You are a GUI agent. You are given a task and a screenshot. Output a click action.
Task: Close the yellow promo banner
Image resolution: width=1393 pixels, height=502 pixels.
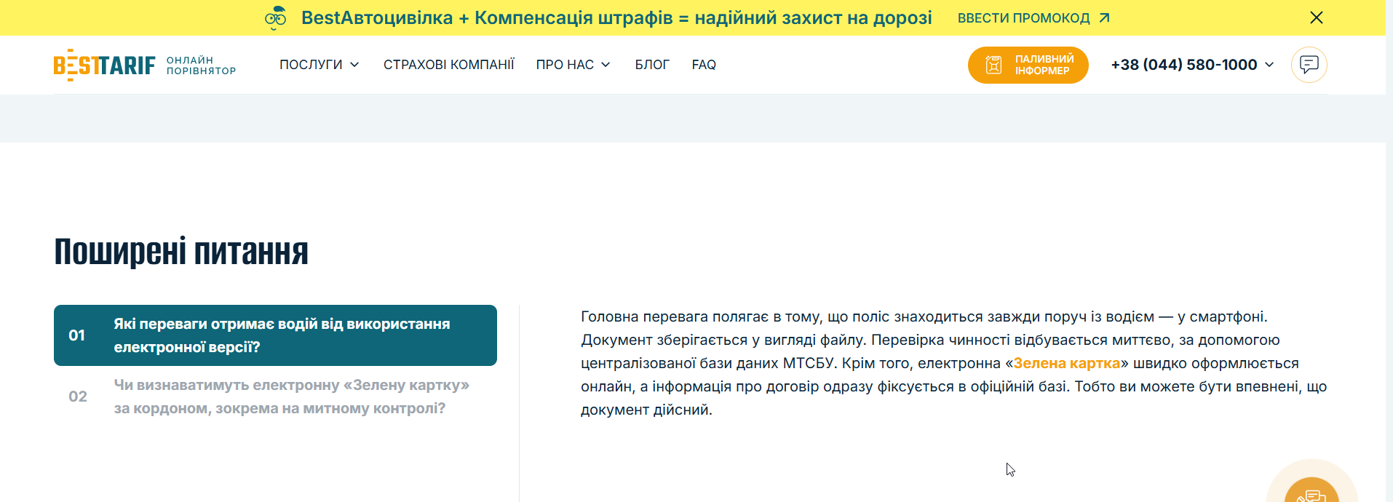coord(1316,17)
